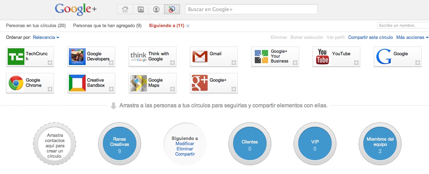Select the Gmail page card
Screen dimensions: 429x174
[x=213, y=57]
